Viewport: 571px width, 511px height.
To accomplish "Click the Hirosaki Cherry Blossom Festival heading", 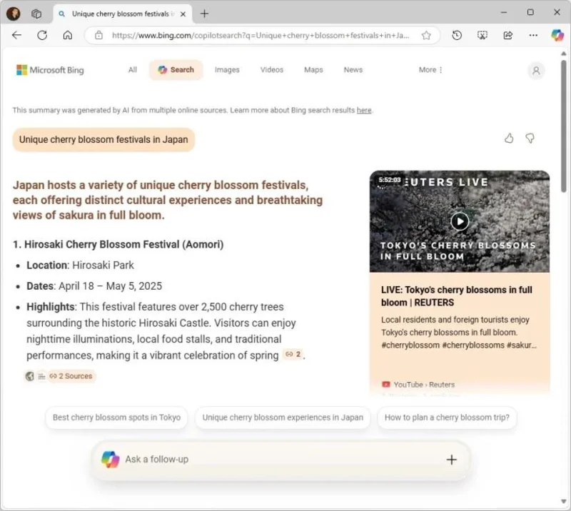I will pos(118,244).
